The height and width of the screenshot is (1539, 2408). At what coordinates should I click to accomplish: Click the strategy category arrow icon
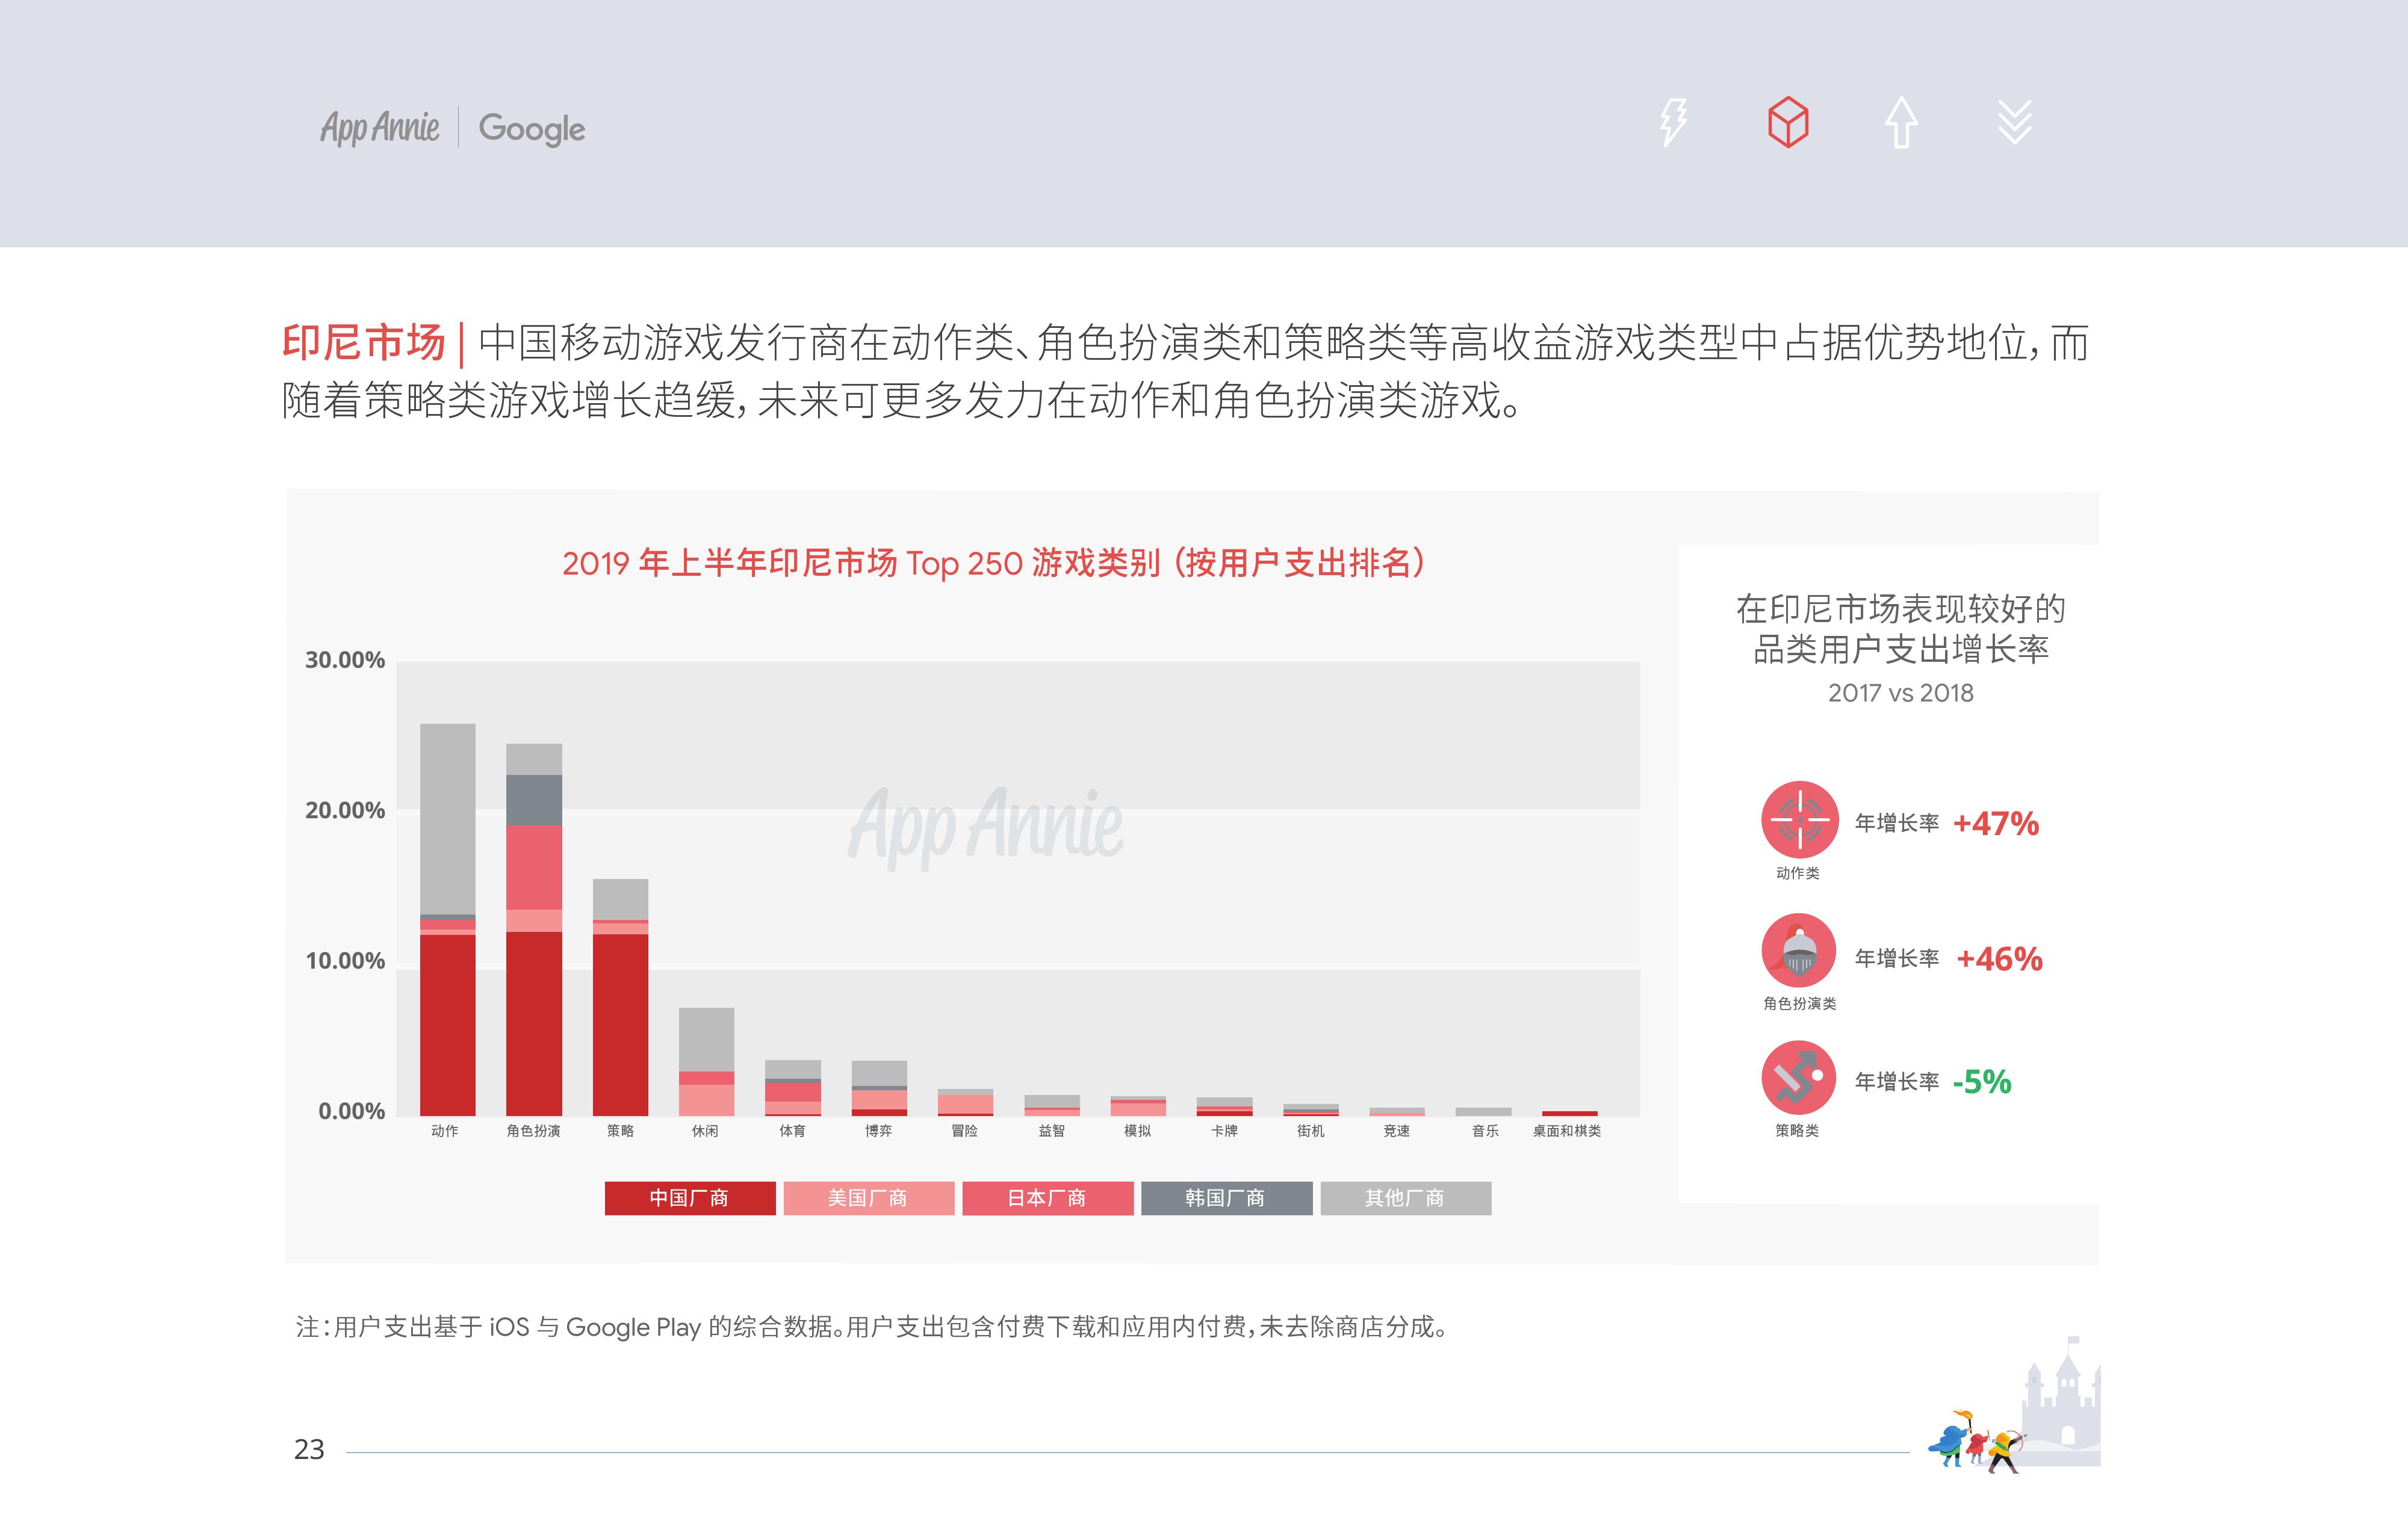pyautogui.click(x=1798, y=1078)
